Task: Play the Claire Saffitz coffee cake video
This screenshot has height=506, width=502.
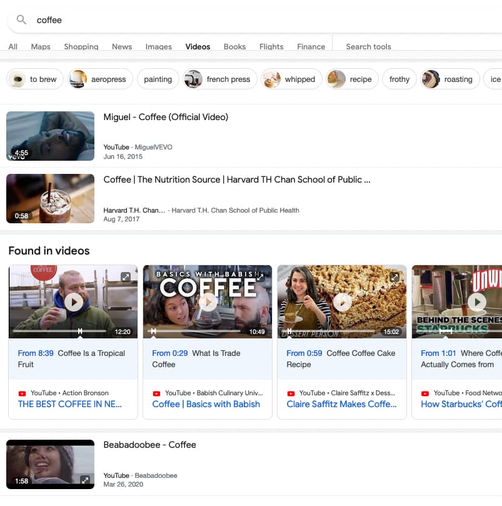Action: tap(343, 302)
